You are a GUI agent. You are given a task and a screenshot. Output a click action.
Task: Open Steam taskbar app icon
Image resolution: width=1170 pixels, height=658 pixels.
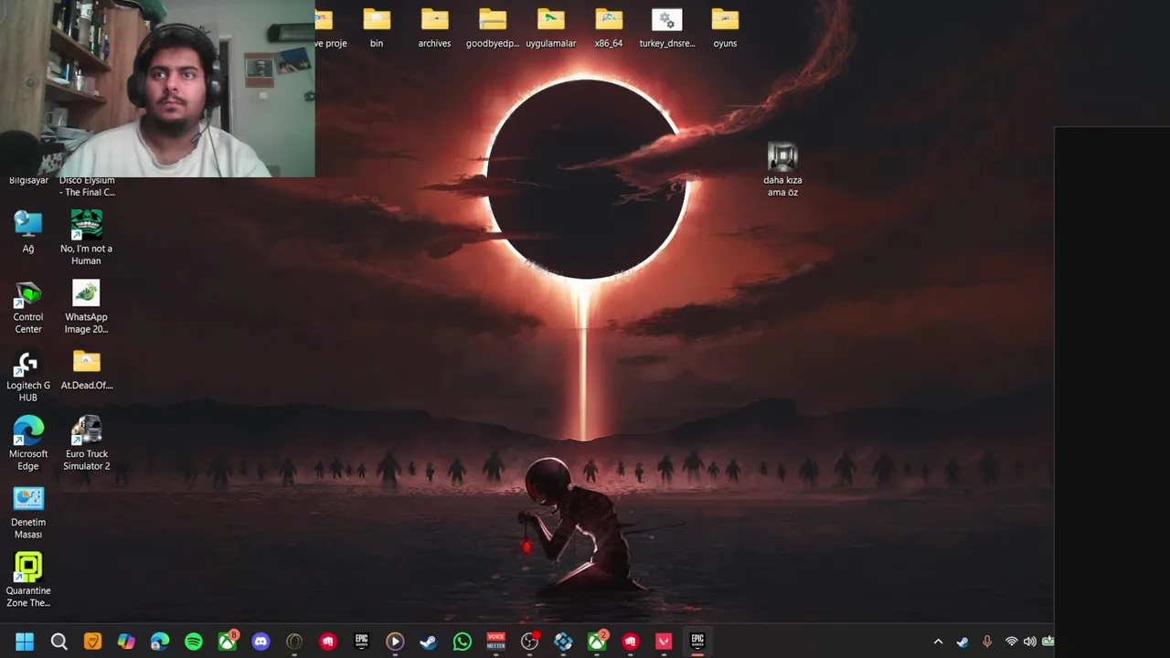tap(428, 642)
